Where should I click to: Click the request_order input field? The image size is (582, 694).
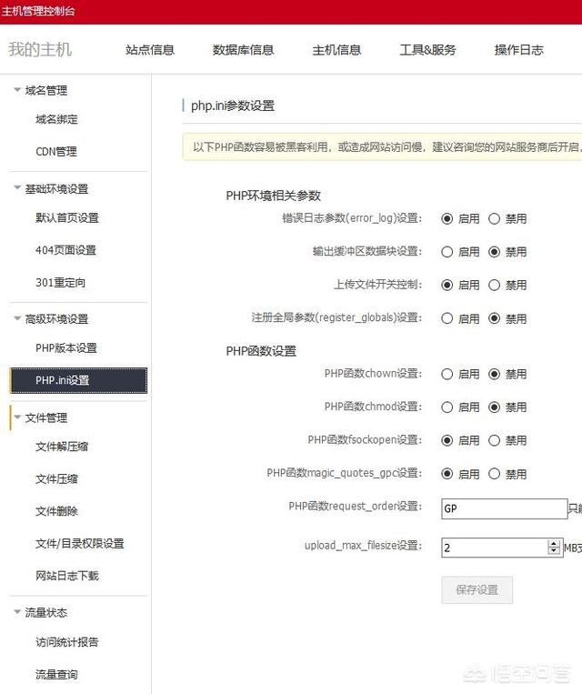tap(504, 508)
